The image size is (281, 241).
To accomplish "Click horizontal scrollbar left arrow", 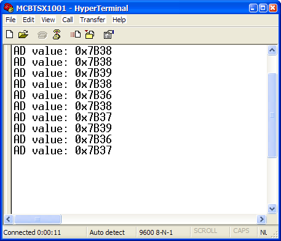I will [x=9, y=219].
